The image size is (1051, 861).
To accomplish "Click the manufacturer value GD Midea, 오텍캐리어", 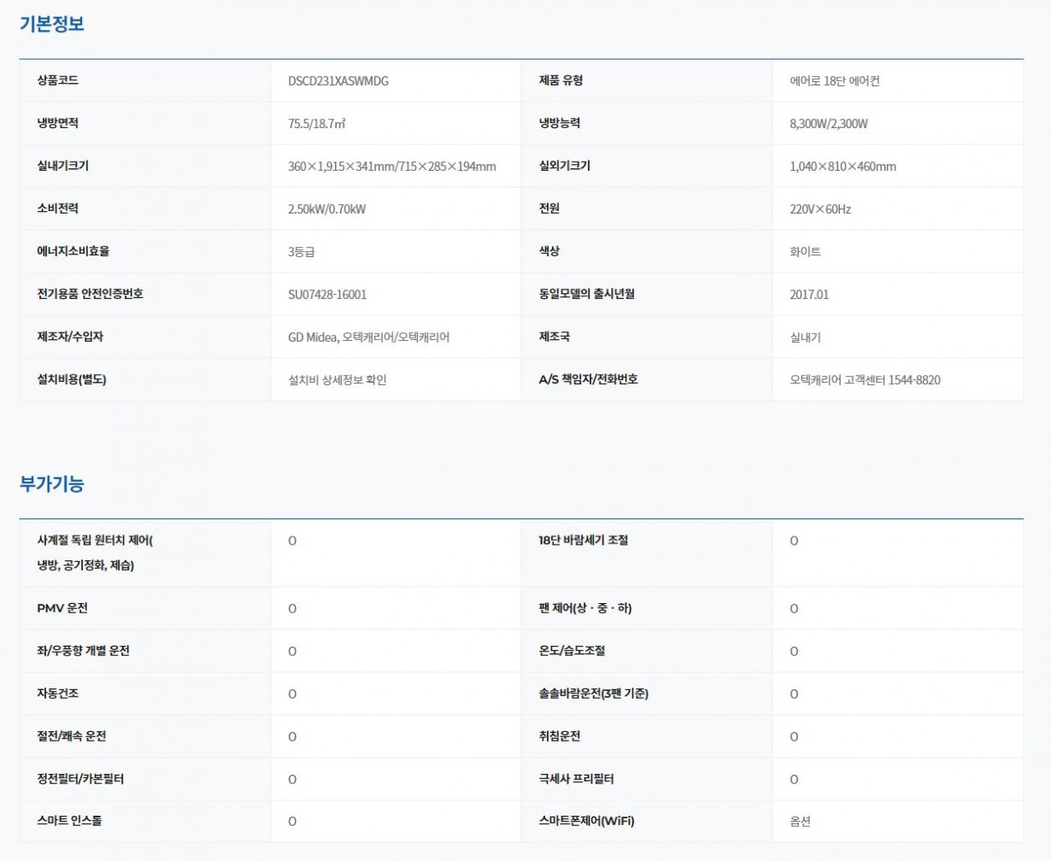I will pos(369,337).
